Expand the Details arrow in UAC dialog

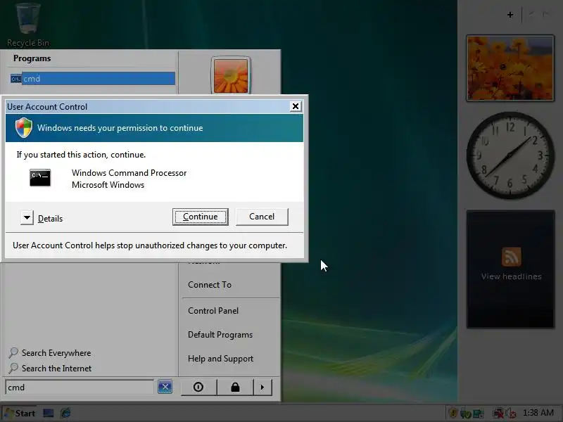tap(27, 218)
